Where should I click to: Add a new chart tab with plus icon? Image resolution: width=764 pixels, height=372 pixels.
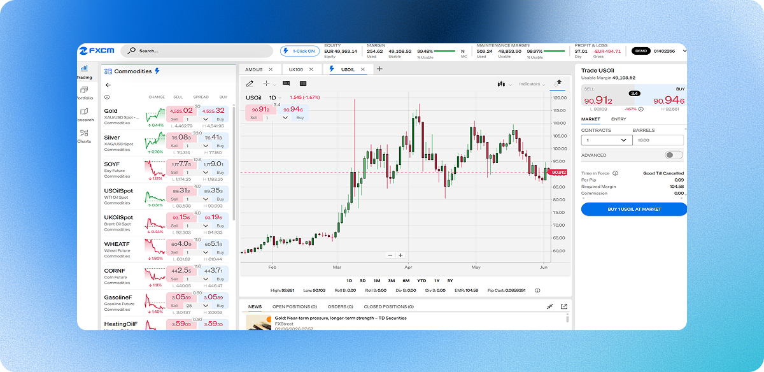pyautogui.click(x=380, y=69)
